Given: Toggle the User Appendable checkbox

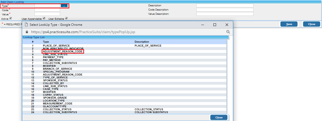Looking at the screenshot, I should click(x=44, y=18).
